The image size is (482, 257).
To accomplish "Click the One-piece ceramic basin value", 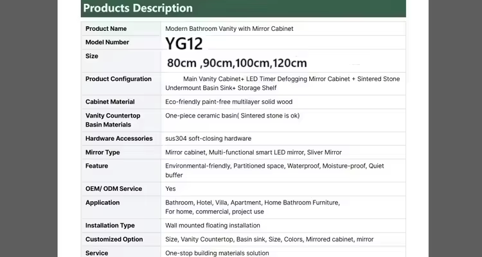I will pos(232,116).
